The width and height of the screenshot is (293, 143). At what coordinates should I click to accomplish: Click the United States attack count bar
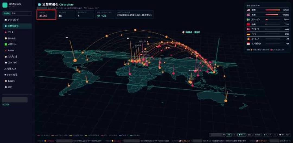point(273,10)
